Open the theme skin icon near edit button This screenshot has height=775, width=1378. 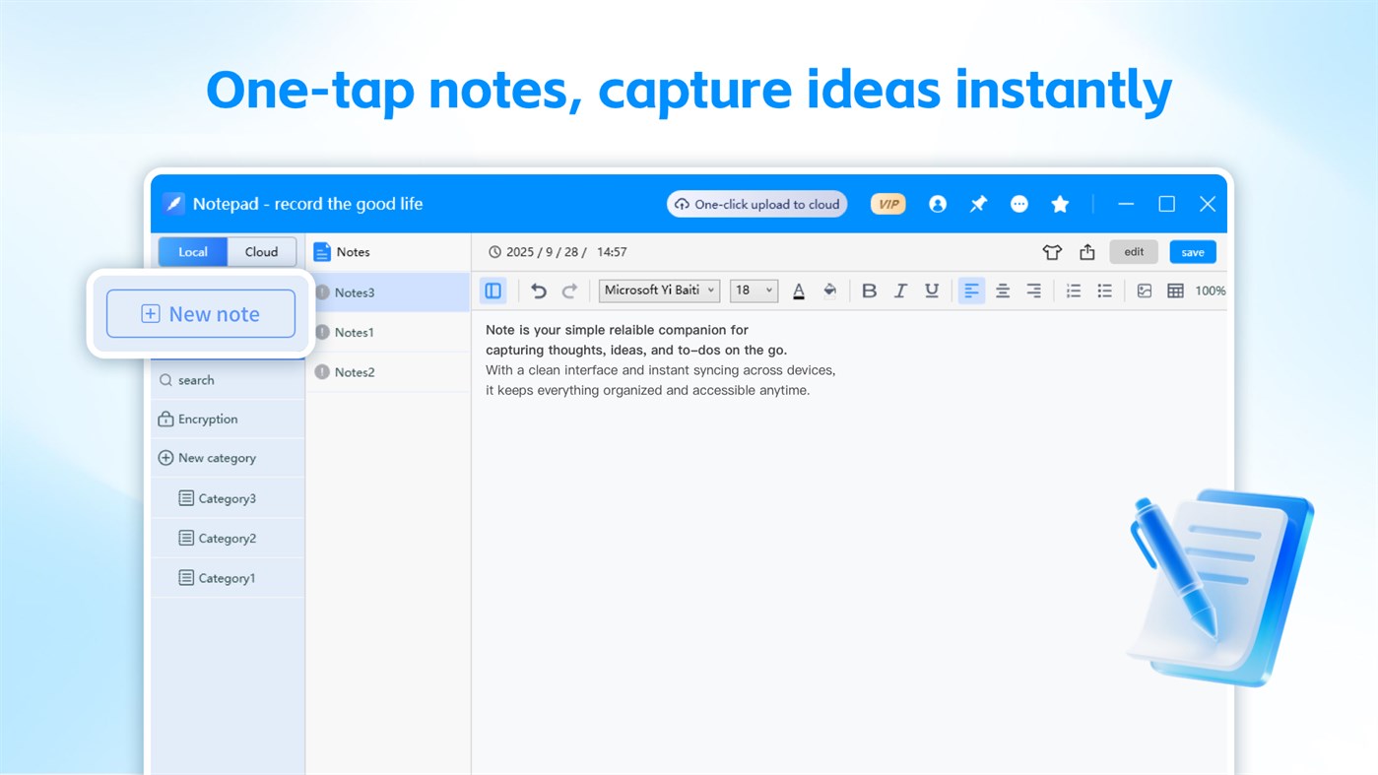tap(1051, 251)
